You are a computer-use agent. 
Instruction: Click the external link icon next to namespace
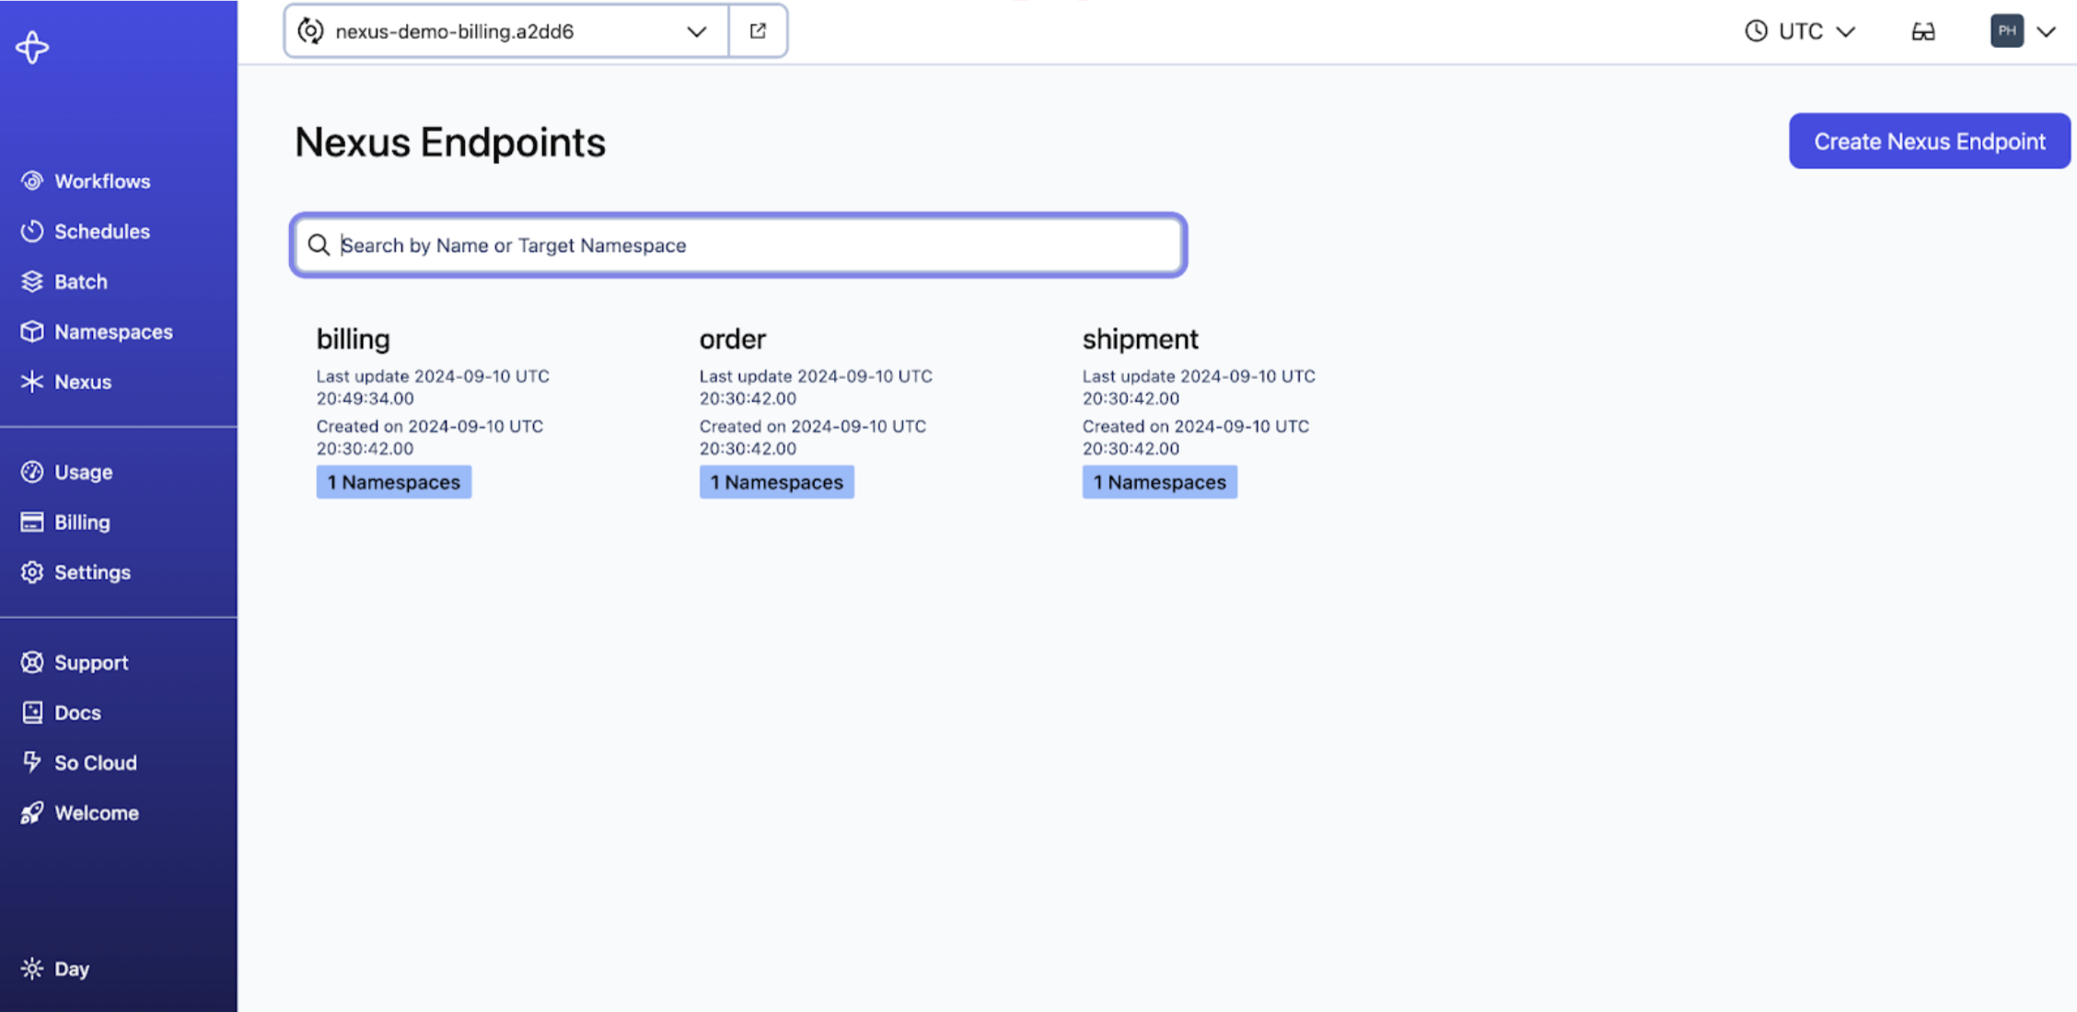(758, 29)
